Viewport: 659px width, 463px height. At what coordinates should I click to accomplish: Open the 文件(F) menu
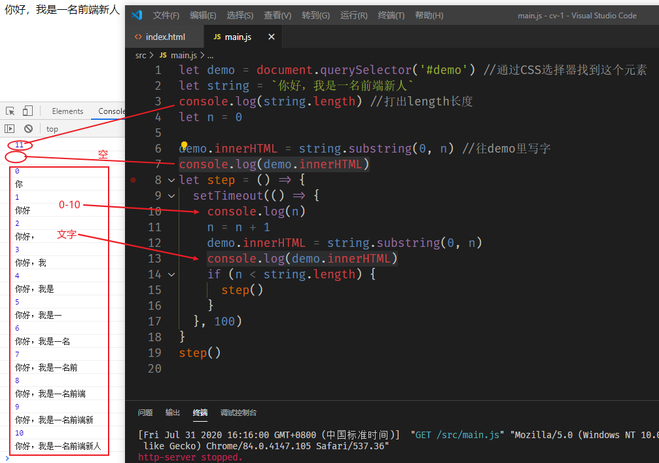point(166,16)
